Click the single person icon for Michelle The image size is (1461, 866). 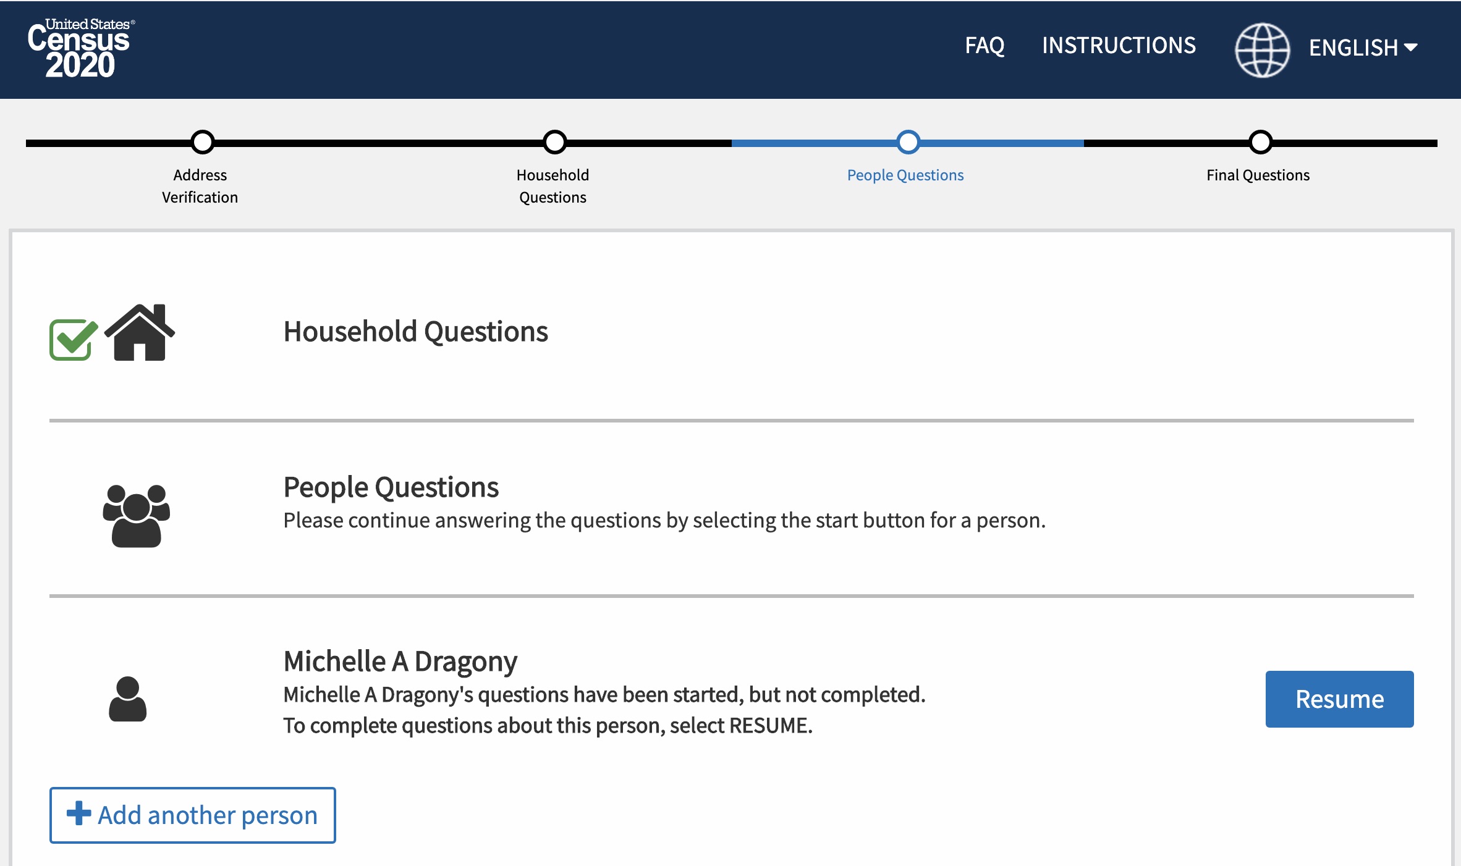click(x=128, y=699)
